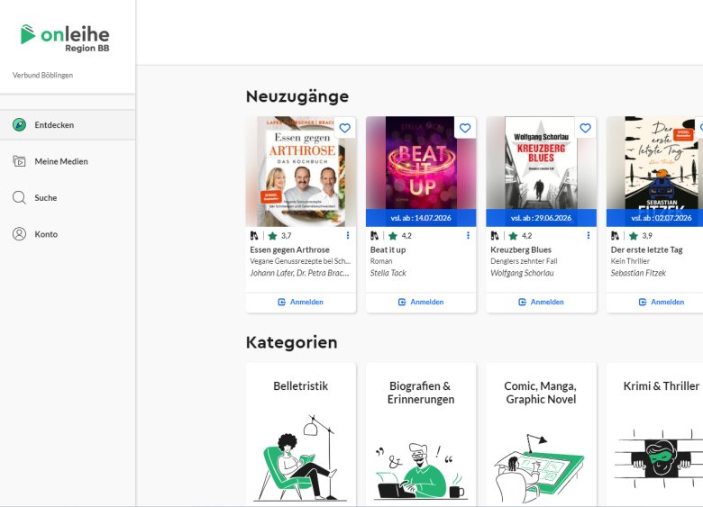Open the title Beat it up

388,250
